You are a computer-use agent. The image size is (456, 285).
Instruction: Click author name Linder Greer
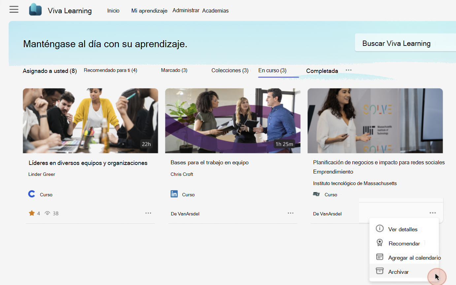(42, 174)
